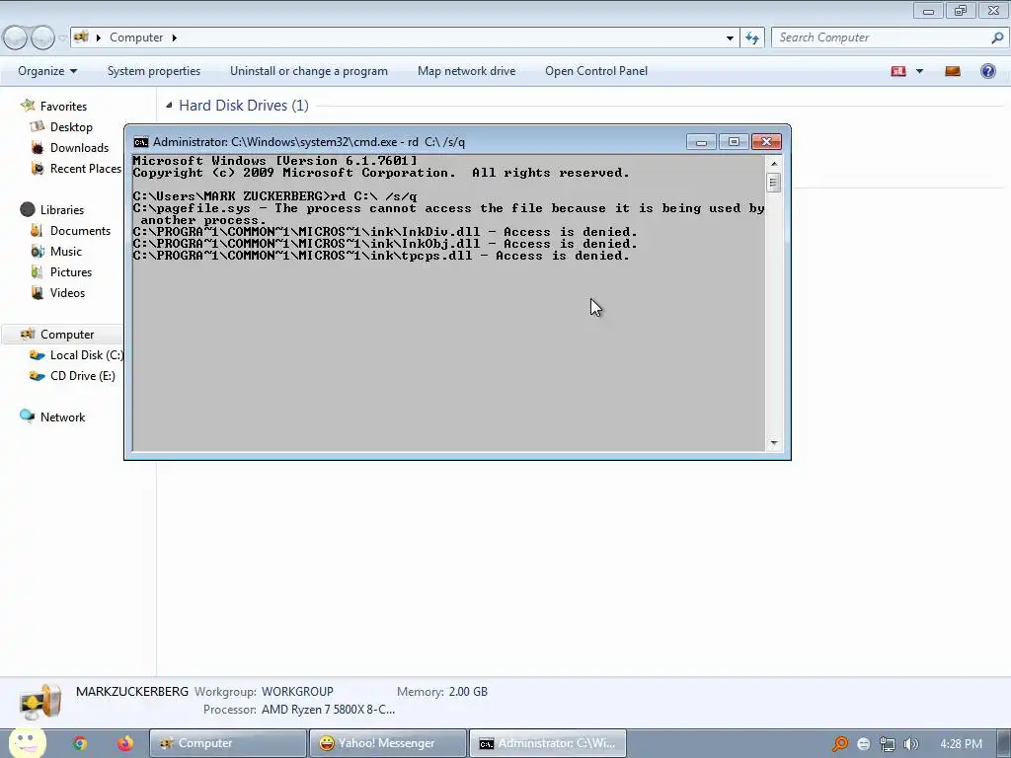Click Uninstall or change a program
The height and width of the screenshot is (758, 1011).
point(309,71)
